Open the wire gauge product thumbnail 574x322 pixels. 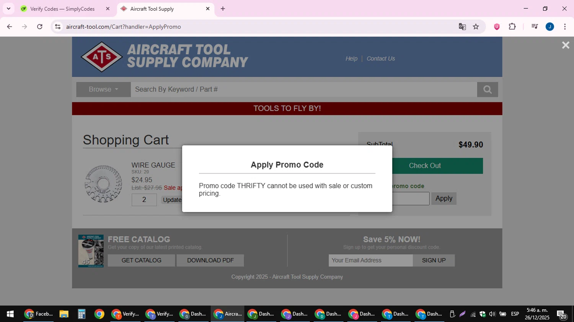coord(103,184)
